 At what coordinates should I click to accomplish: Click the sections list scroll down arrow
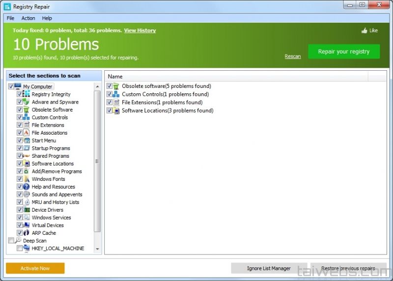tap(97, 250)
